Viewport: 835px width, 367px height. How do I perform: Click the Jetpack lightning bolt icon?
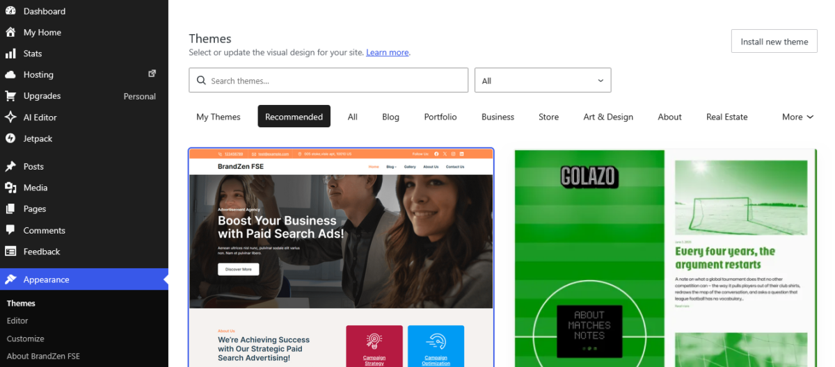(x=10, y=138)
